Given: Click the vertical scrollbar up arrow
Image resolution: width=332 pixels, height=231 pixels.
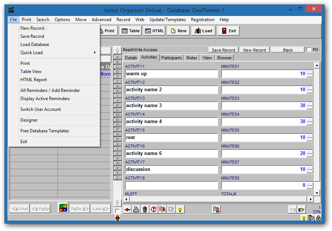Looking at the screenshot, I should 317,65.
